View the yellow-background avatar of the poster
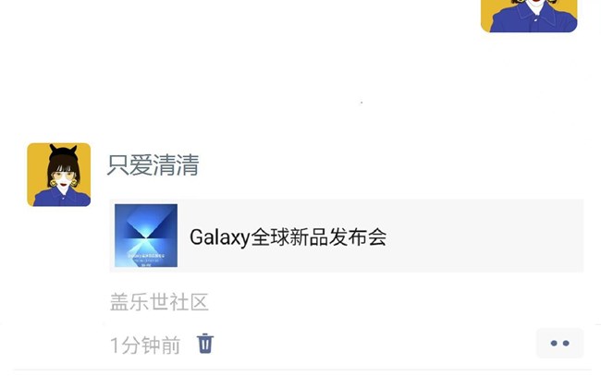This screenshot has width=601, height=376. [x=59, y=175]
